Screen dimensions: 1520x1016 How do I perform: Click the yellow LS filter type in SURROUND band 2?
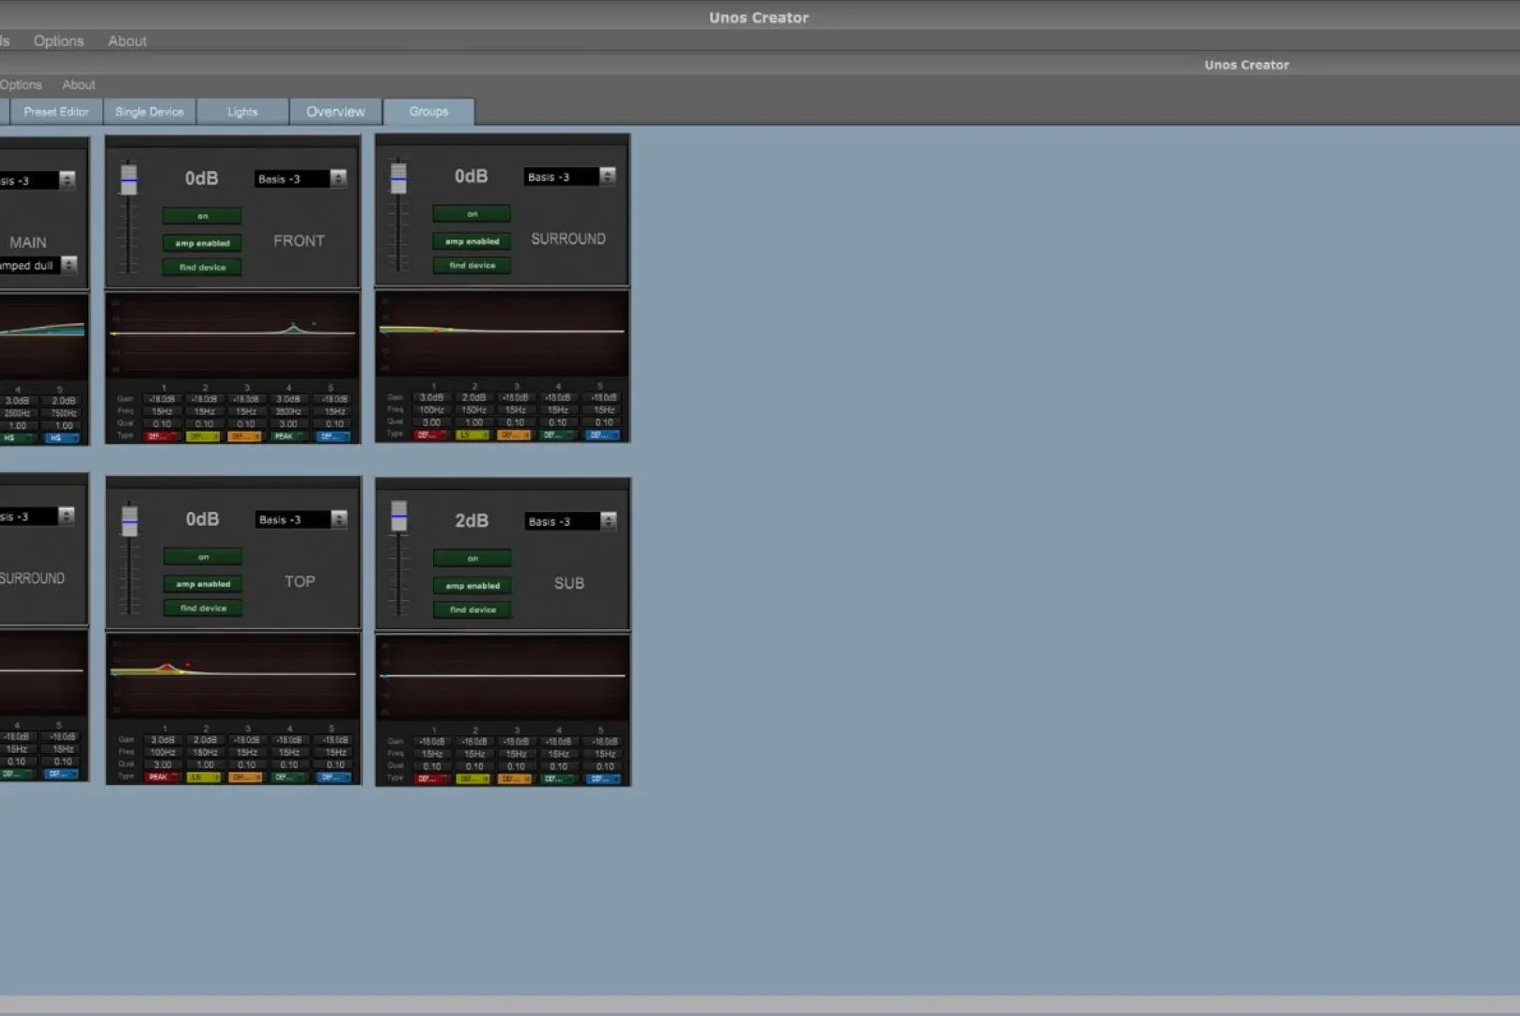tap(473, 435)
